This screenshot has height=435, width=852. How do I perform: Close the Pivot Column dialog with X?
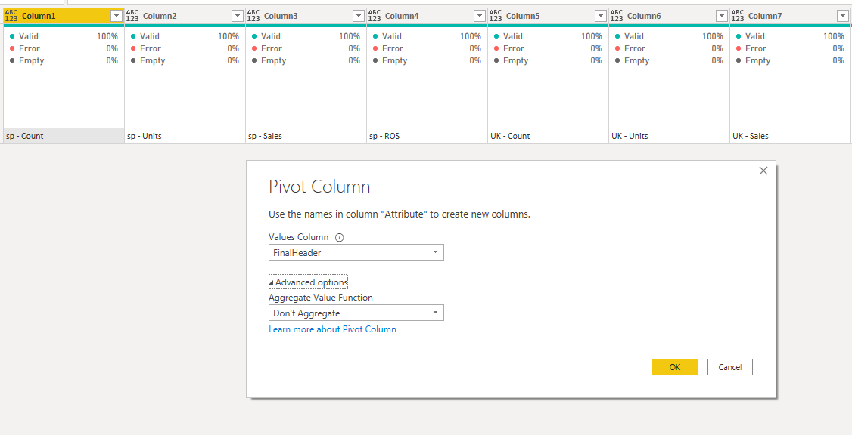pyautogui.click(x=763, y=171)
